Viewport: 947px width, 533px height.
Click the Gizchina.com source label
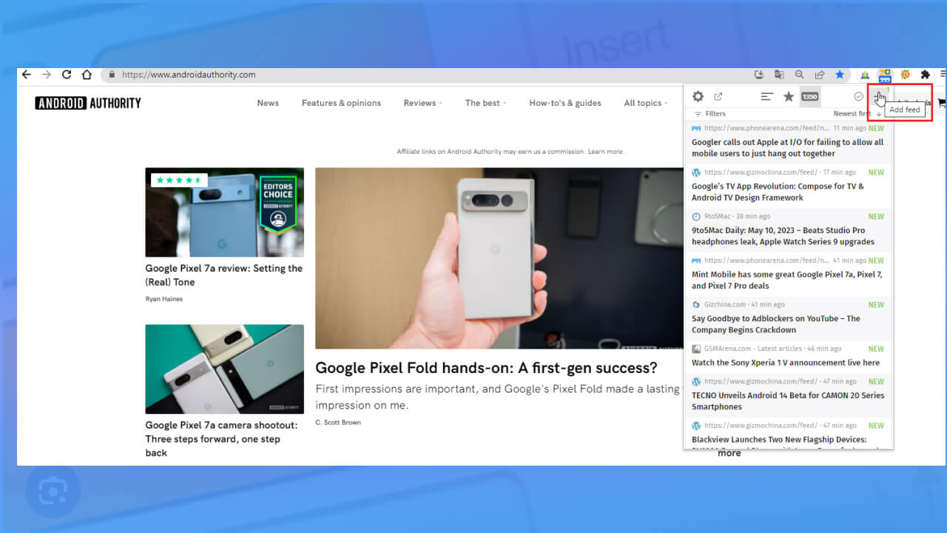725,304
